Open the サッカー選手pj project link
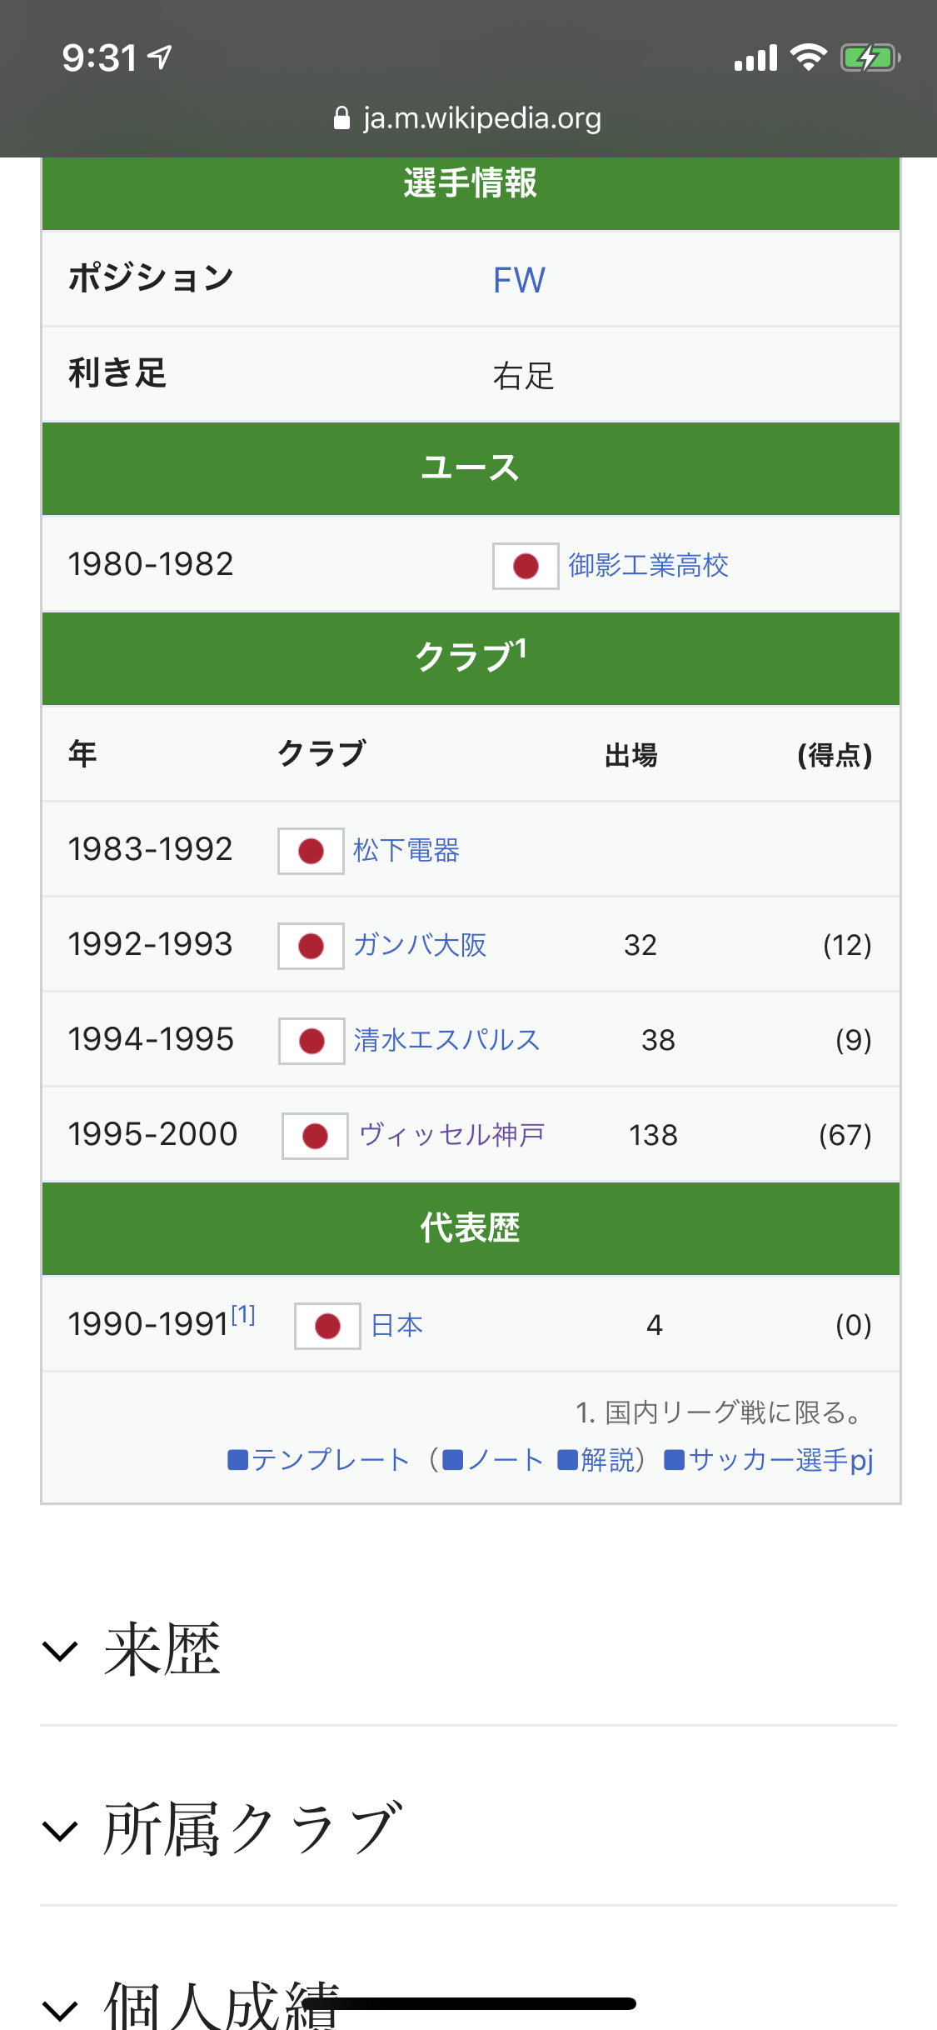Viewport: 937px width, 2030px height. point(780,1460)
